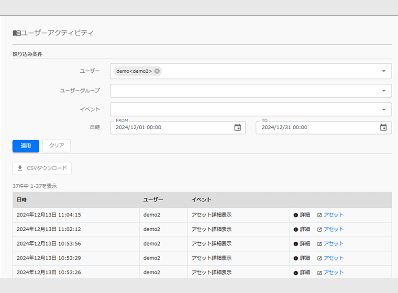The height and width of the screenshot is (293, 398).
Task: Open the FROM date calendar picker
Action: [238, 127]
